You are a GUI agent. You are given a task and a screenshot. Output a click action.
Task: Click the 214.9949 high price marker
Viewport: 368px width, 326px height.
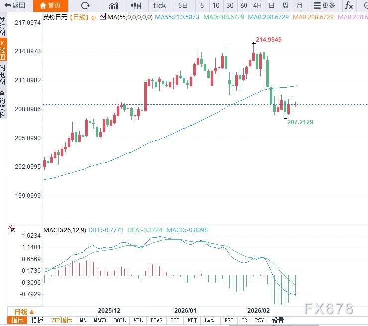(x=268, y=40)
